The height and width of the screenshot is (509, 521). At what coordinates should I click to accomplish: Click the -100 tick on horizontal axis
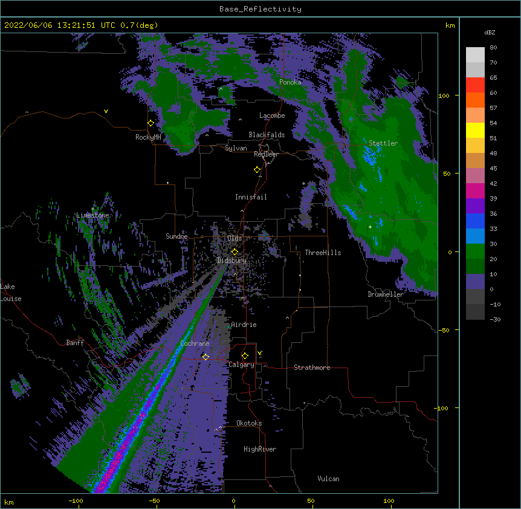click(x=76, y=501)
